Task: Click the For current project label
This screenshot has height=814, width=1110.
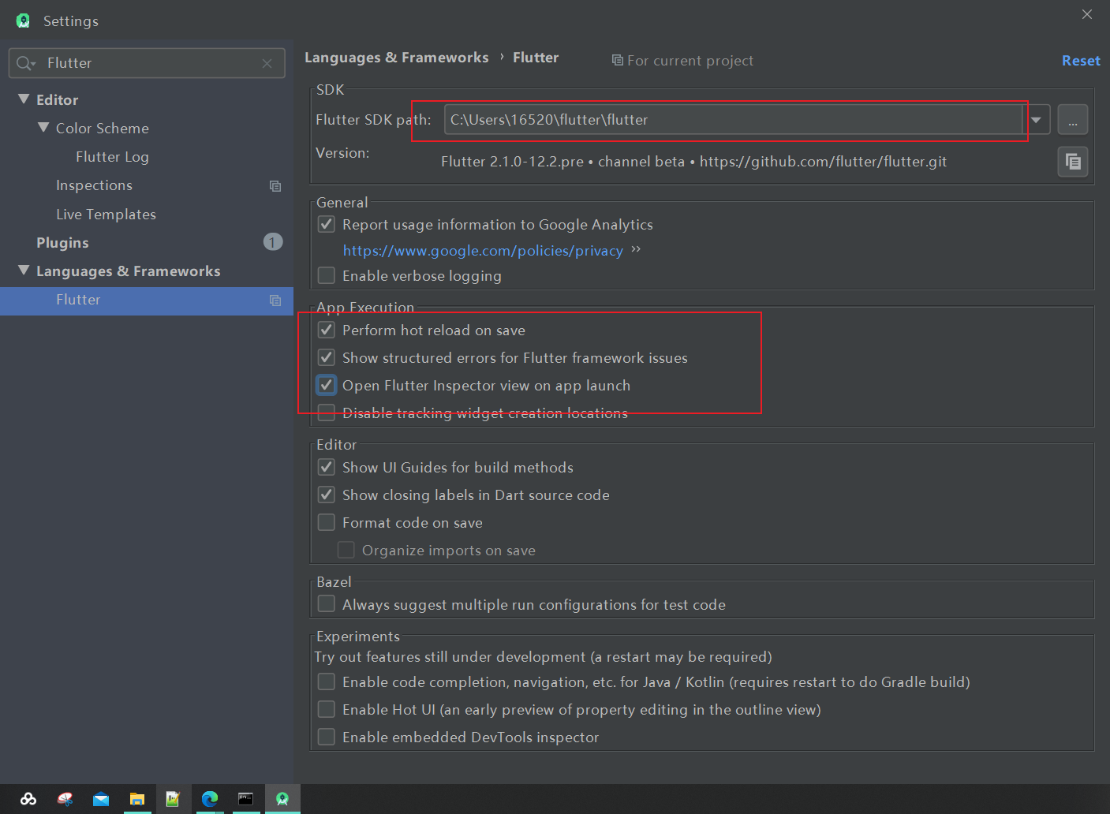Action: pos(690,61)
